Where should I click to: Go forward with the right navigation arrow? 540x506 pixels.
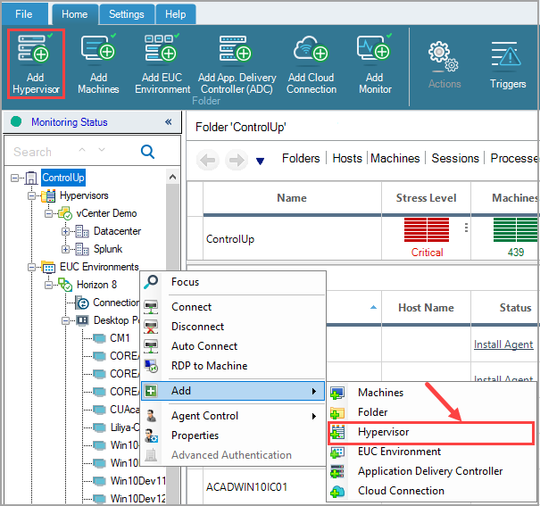[237, 160]
